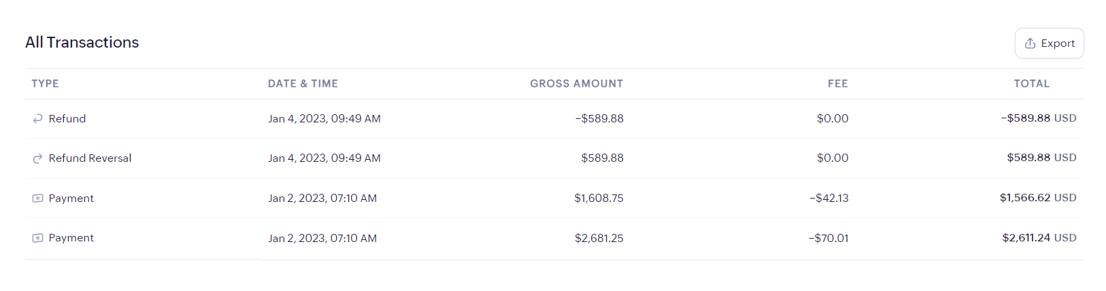Click the TOTAL column header
The height and width of the screenshot is (291, 1106).
pyautogui.click(x=1031, y=84)
